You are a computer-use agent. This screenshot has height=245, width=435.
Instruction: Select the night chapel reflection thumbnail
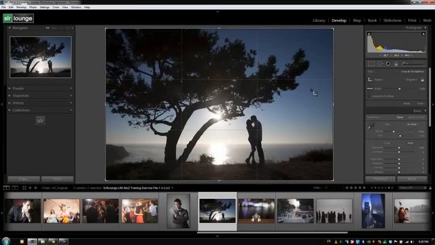coord(256,211)
